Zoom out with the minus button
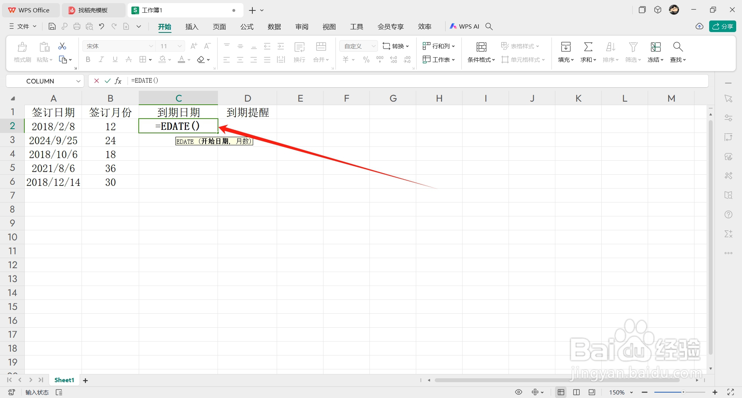Screen dimensions: 742x398 (x=645, y=392)
